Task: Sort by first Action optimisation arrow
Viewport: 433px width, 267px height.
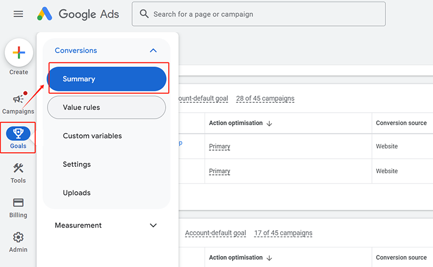Action: click(x=270, y=123)
